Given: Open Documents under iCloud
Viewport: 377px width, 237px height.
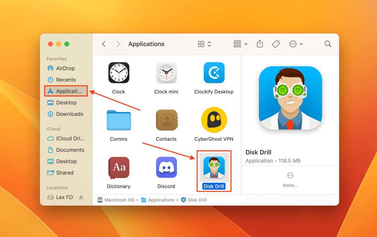Looking at the screenshot, I should coord(65,150).
